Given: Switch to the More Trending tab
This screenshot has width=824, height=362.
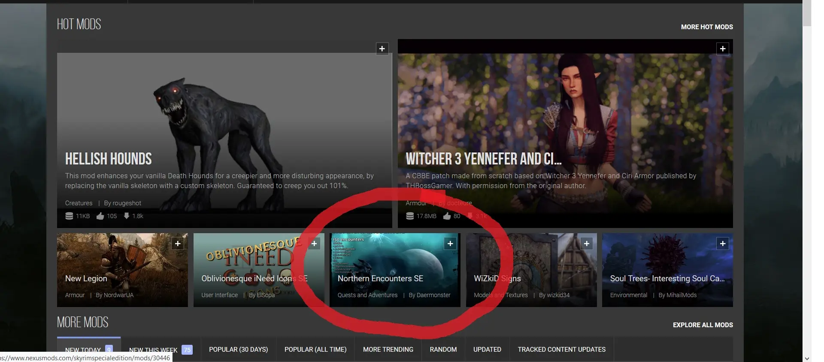Looking at the screenshot, I should (388, 350).
